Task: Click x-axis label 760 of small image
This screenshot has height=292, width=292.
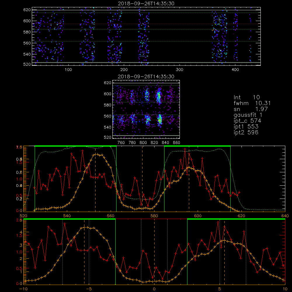Action: pyautogui.click(x=121, y=143)
